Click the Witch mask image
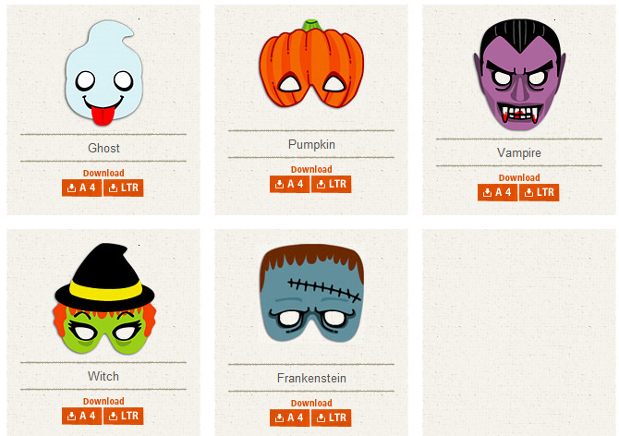The width and height of the screenshot is (619, 436). (x=104, y=298)
